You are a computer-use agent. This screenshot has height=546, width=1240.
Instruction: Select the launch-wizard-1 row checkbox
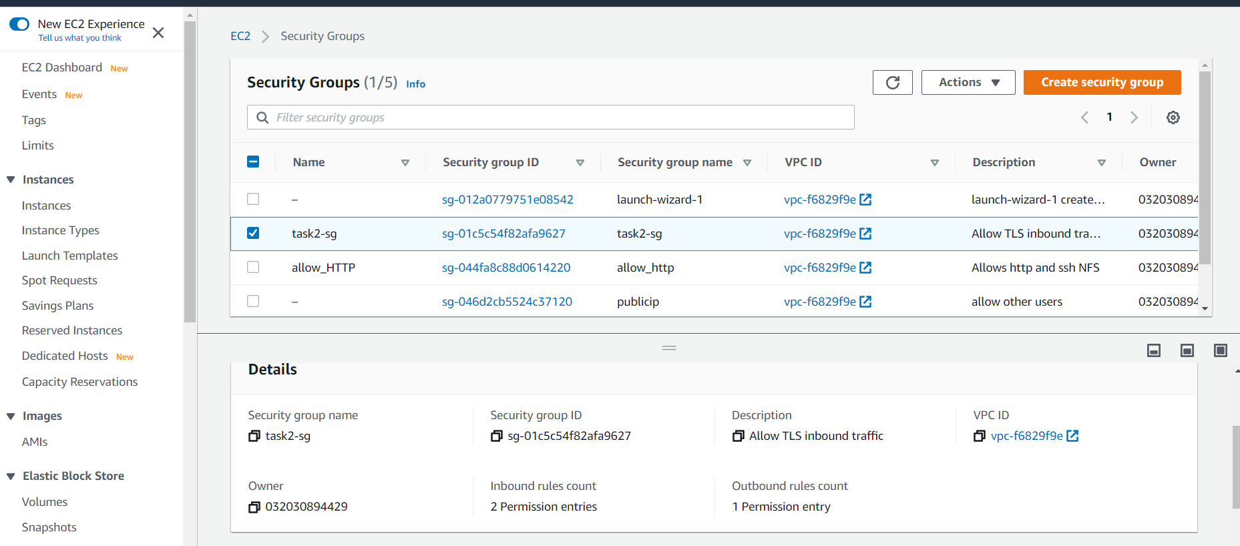(253, 199)
